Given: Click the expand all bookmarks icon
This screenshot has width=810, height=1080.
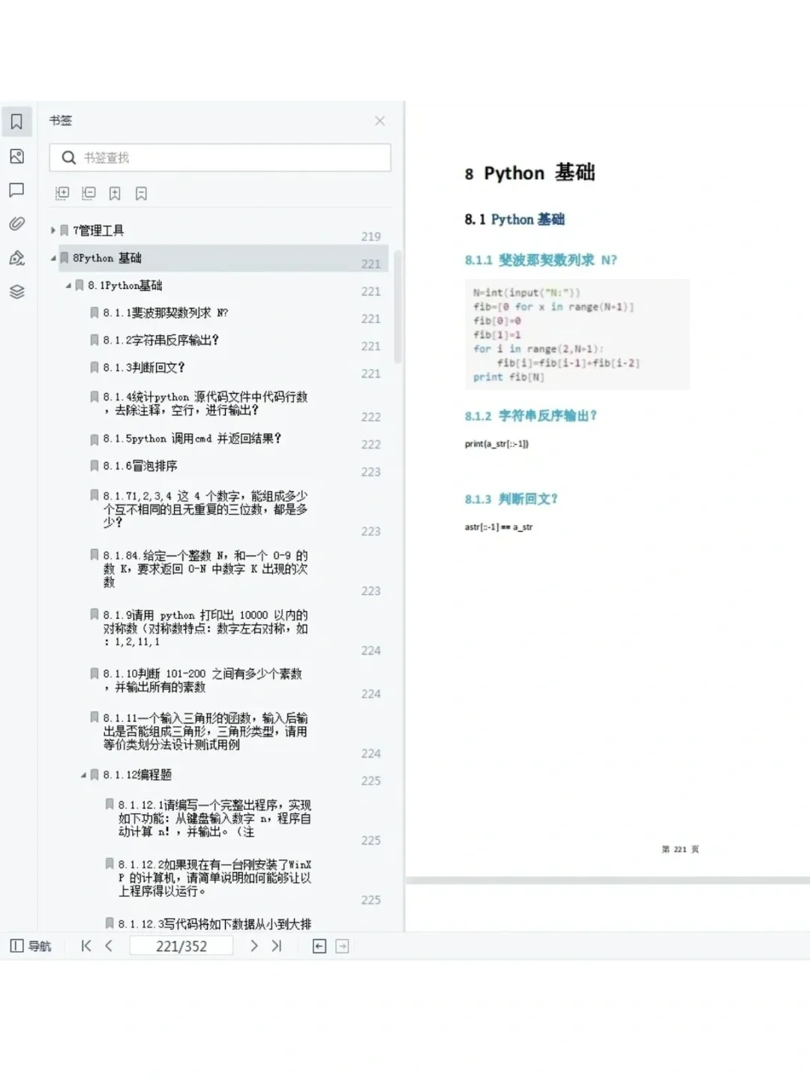Looking at the screenshot, I should (x=63, y=193).
